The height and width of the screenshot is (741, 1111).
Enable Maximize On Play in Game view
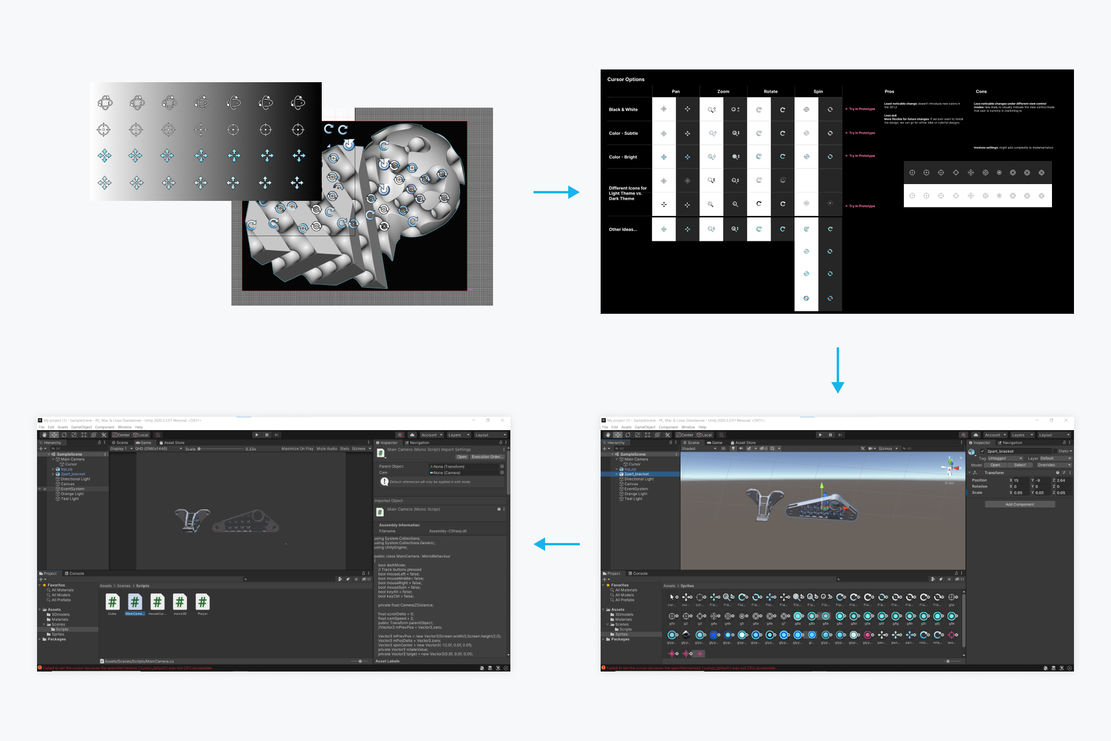pyautogui.click(x=297, y=449)
